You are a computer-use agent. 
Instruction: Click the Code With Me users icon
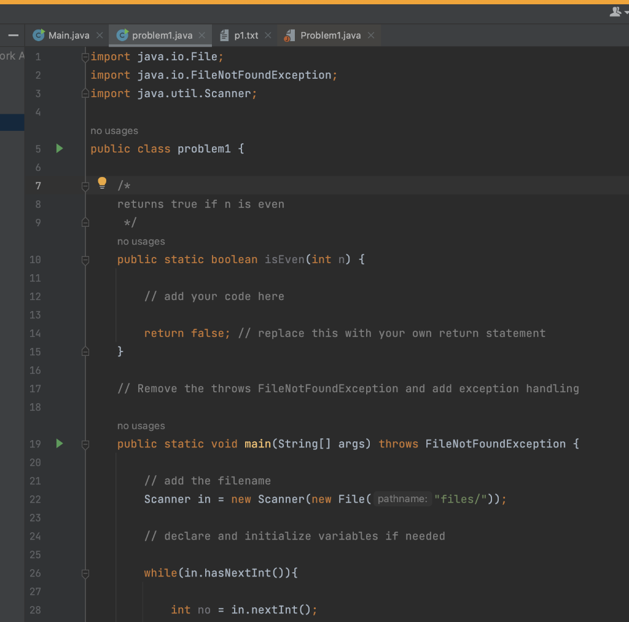click(614, 11)
